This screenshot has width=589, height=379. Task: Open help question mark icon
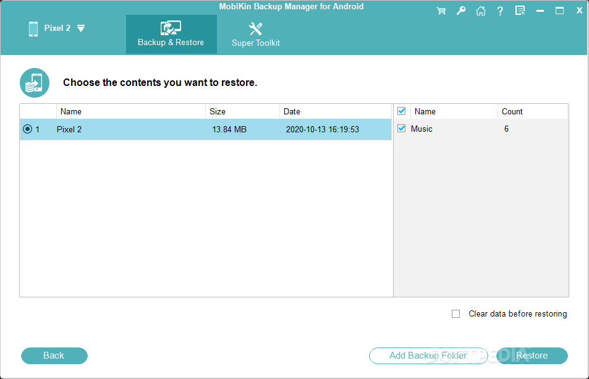pos(500,11)
